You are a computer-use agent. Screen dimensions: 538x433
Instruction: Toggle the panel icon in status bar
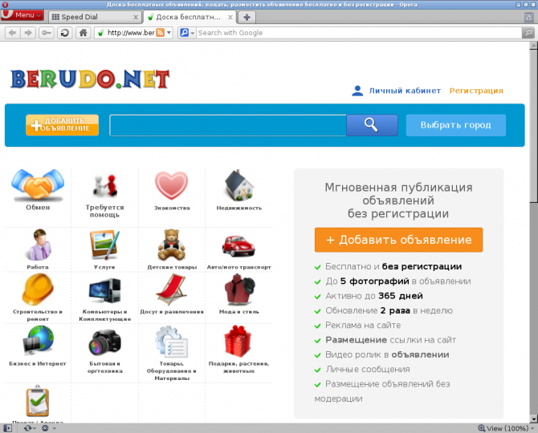(x=7, y=428)
